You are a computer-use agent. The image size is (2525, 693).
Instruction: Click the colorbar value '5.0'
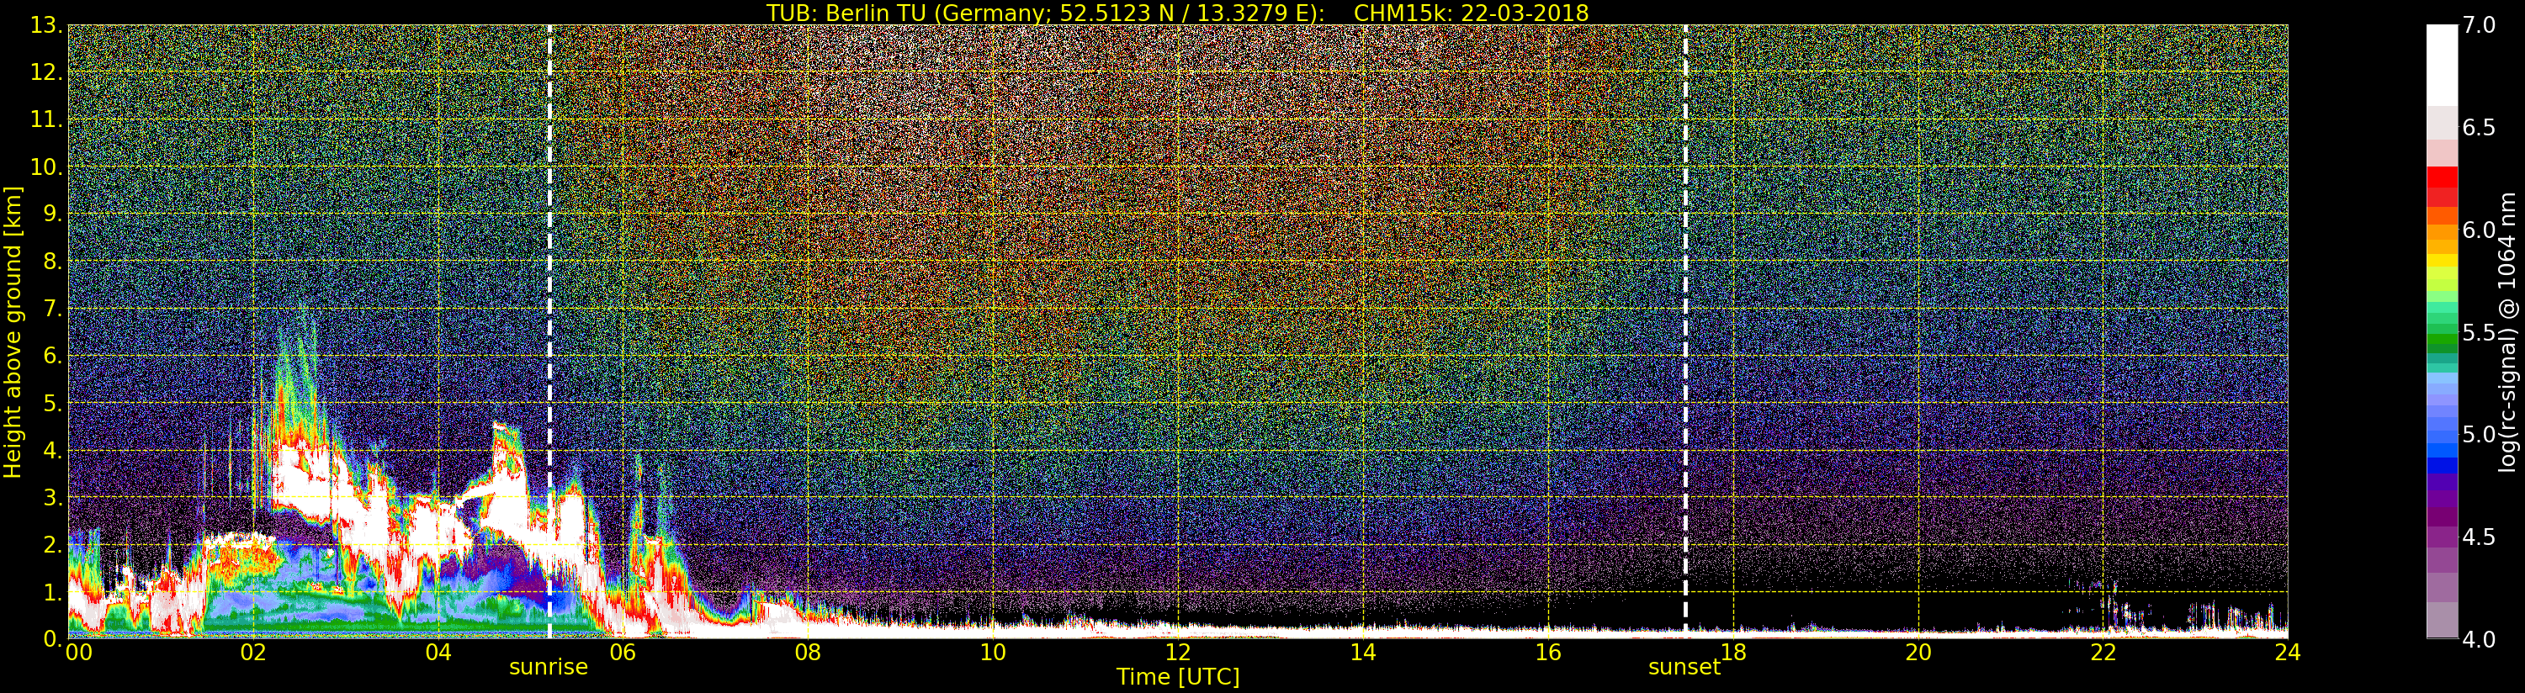[2479, 434]
